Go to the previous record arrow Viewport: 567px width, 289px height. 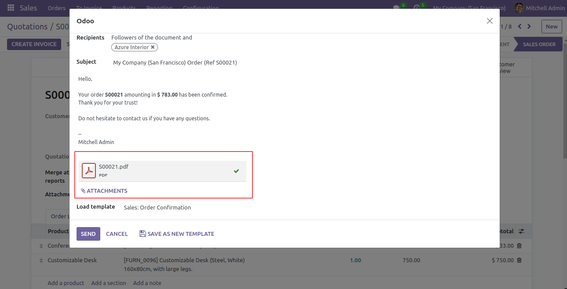tap(519, 26)
